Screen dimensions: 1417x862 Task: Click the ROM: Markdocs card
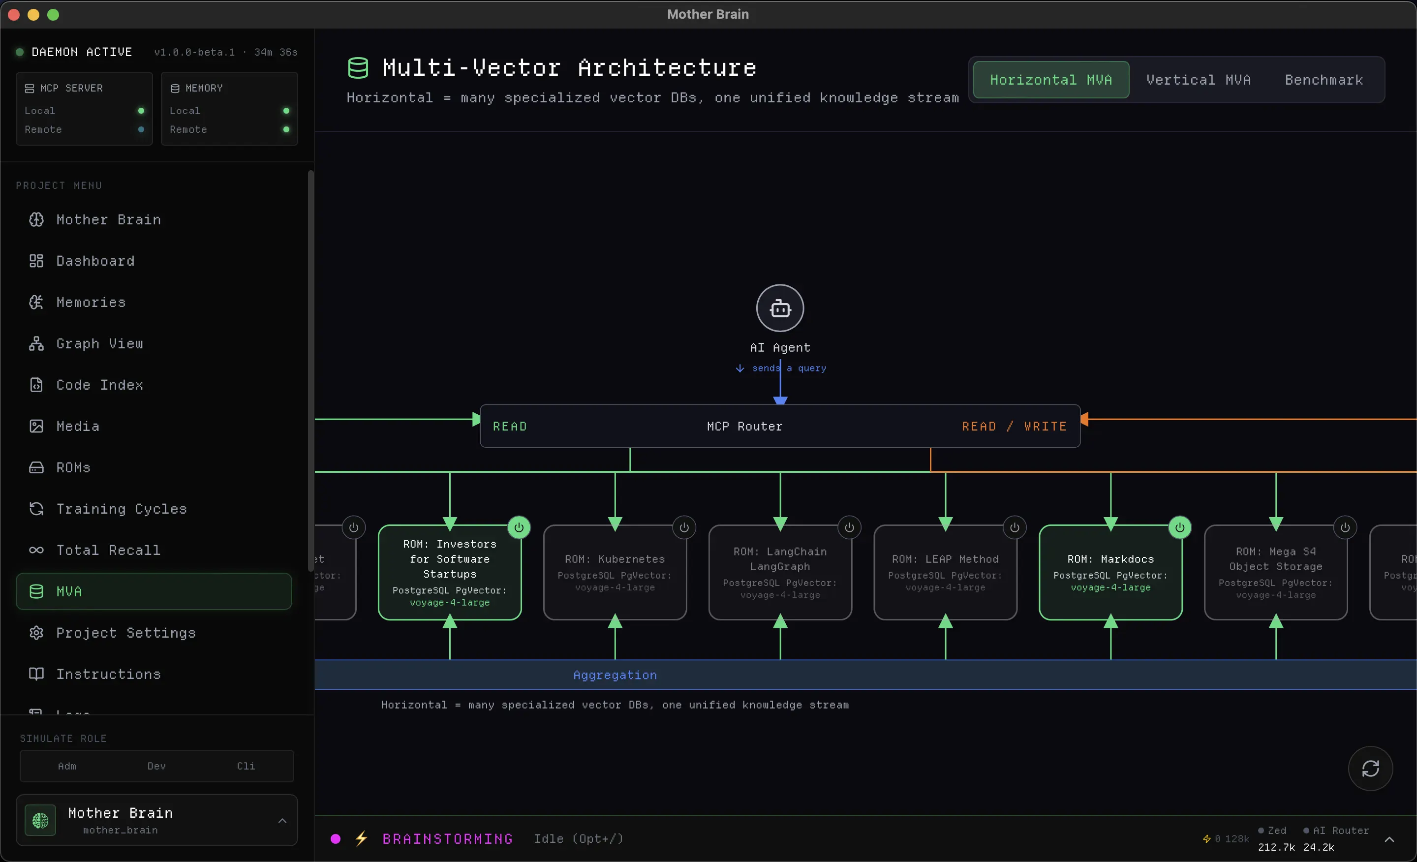(x=1110, y=572)
